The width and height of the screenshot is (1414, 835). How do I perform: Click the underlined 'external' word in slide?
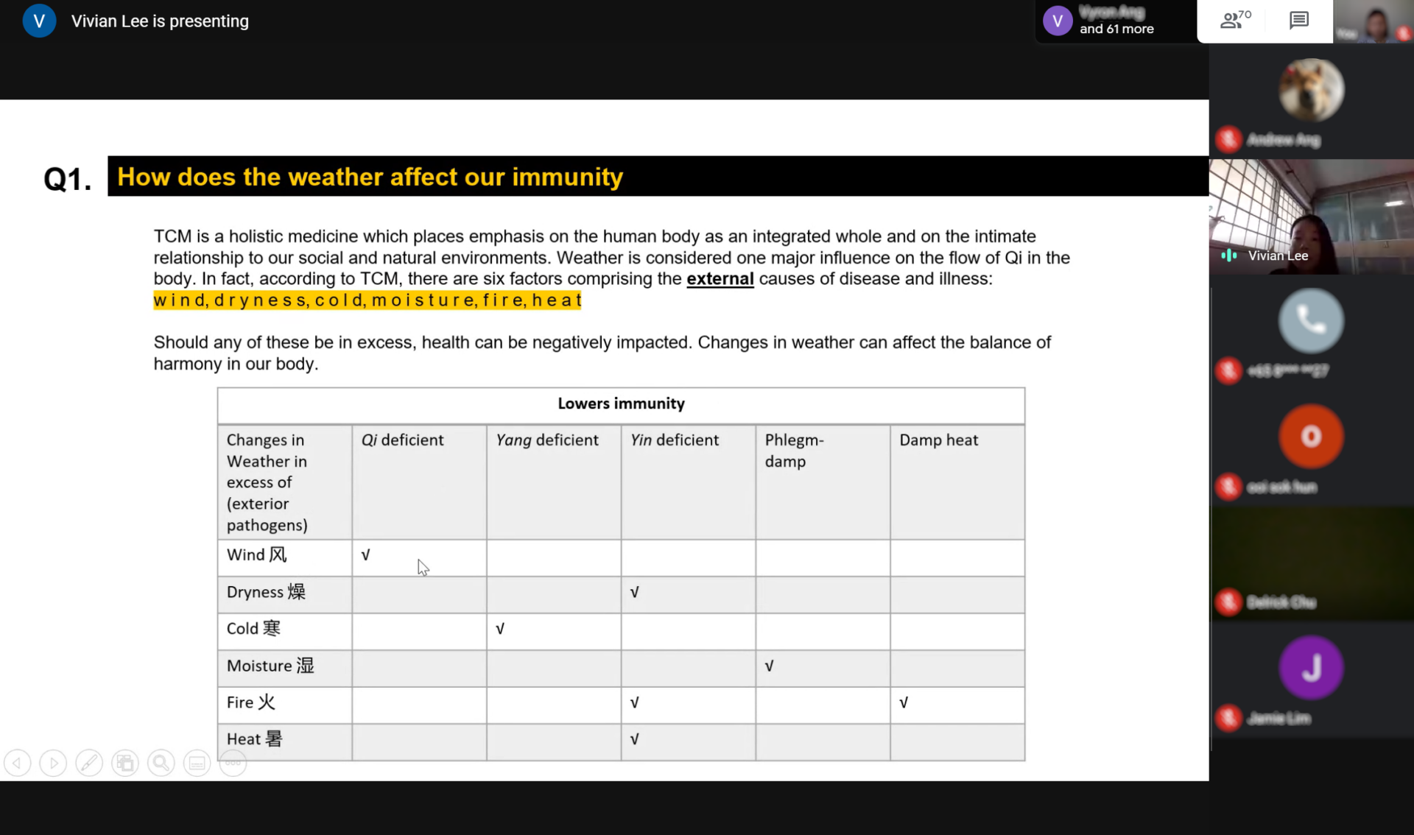(x=720, y=279)
